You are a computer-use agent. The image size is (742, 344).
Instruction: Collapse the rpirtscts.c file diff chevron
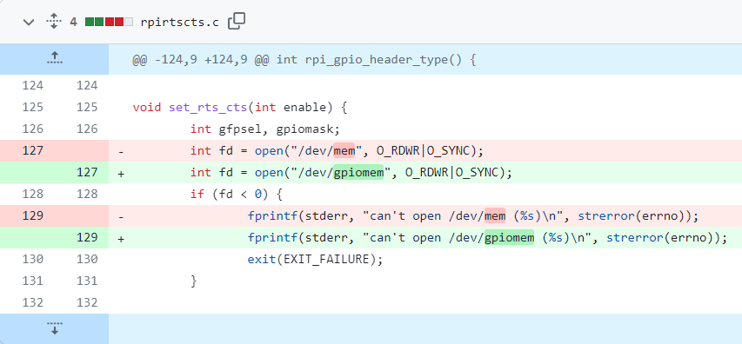click(29, 22)
